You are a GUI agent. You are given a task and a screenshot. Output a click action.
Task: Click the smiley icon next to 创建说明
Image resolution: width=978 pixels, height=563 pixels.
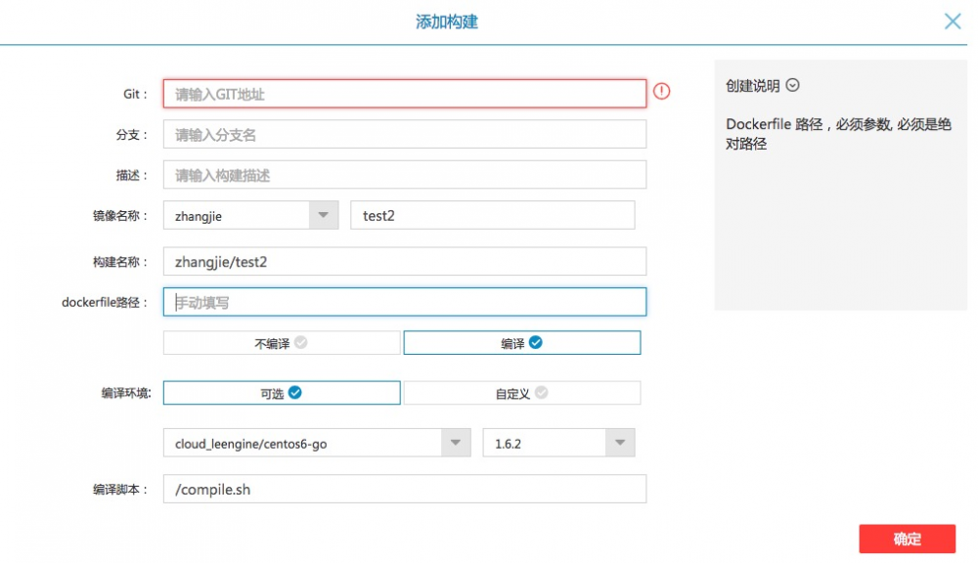coord(792,86)
